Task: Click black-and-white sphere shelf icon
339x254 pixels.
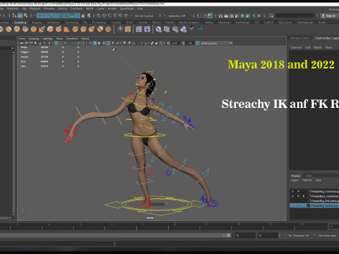Action: pos(191,27)
